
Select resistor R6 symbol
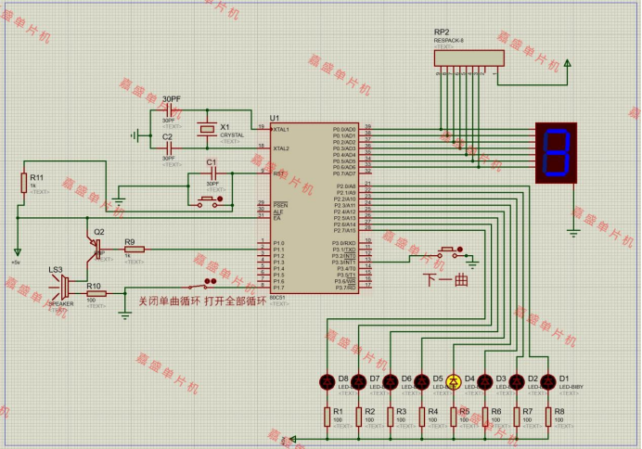click(x=485, y=417)
